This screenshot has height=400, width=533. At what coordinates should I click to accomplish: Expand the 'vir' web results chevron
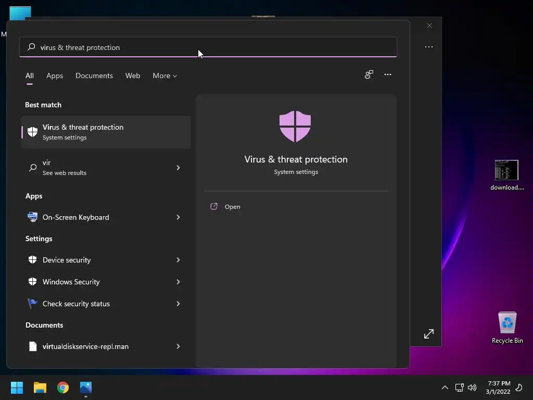pos(178,168)
